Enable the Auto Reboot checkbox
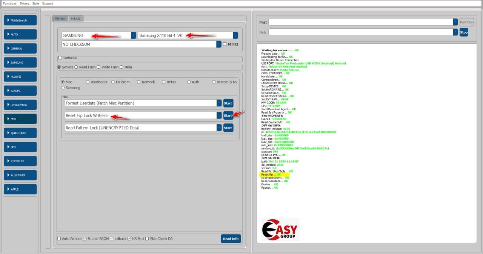The width and height of the screenshot is (483, 254). [x=59, y=239]
